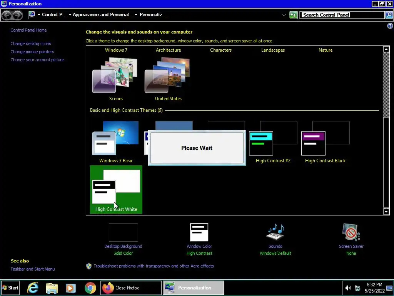Open Desktop Background settings icon

point(124,232)
